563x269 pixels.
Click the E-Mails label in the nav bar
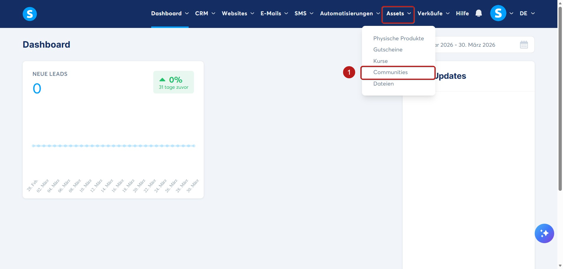[271, 13]
